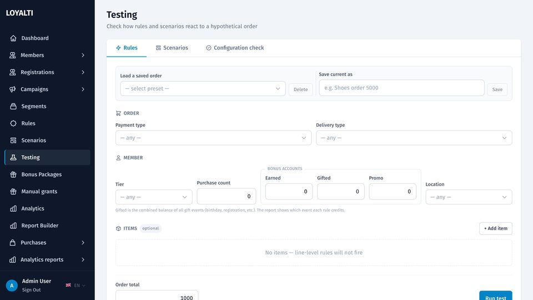Go to Dashboard in sidebar
533x300 pixels.
point(47,38)
